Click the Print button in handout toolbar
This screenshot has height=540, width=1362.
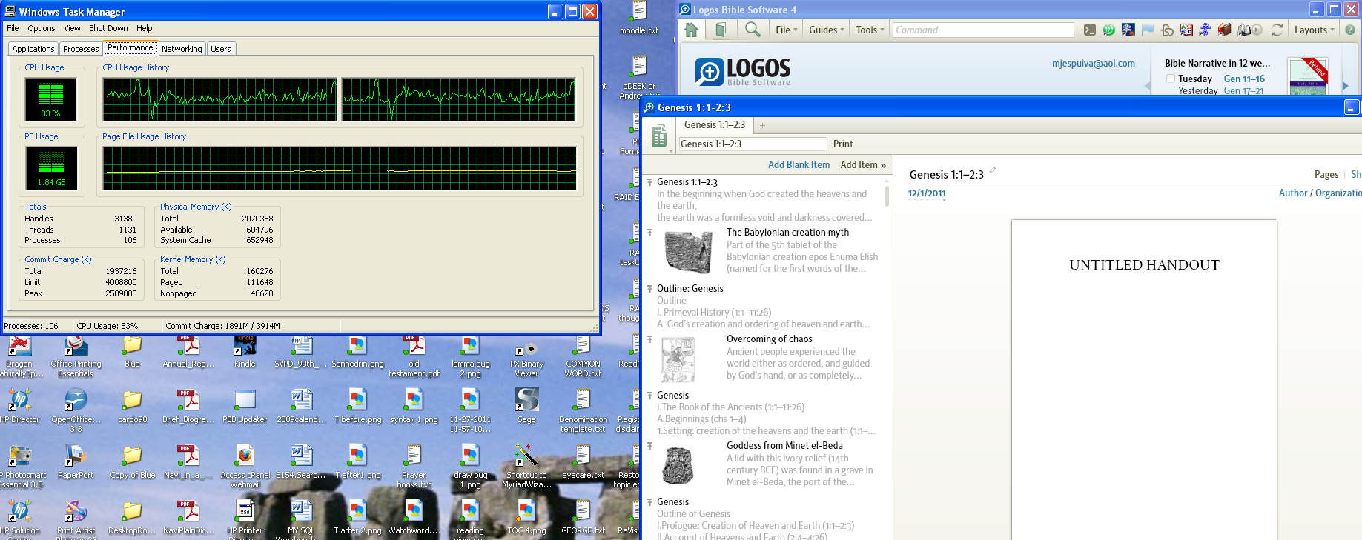(843, 144)
